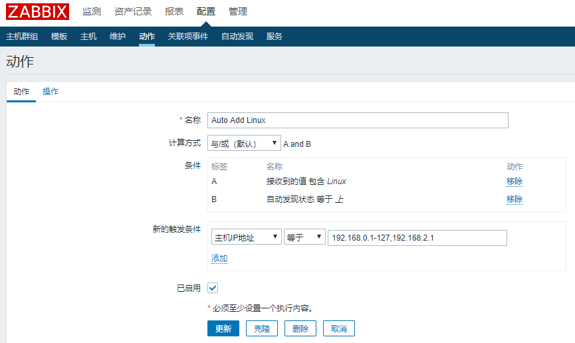Click the ZABBIX logo
This screenshot has height=343, width=575.
tap(38, 11)
